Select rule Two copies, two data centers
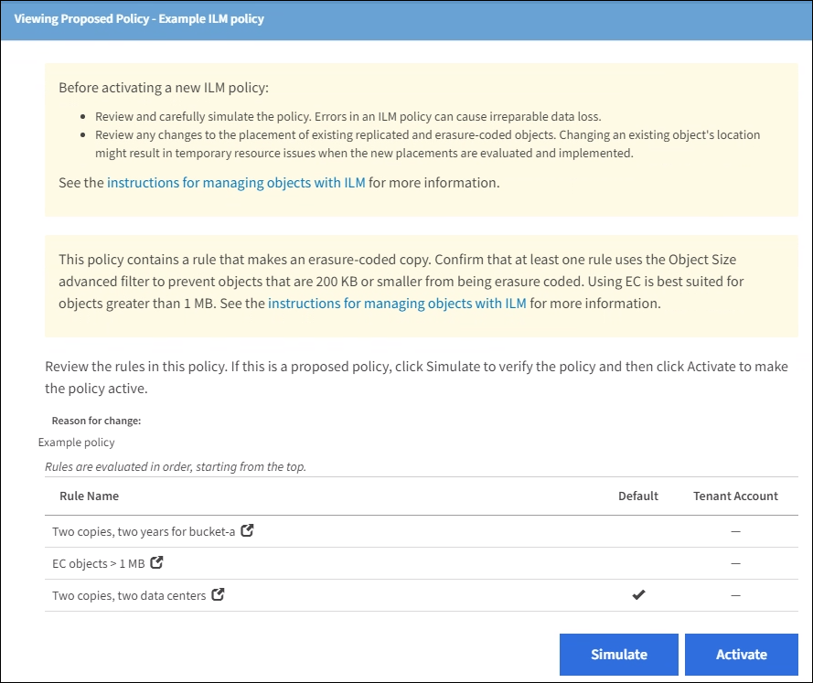Viewport: 813px width, 683px height. pyautogui.click(x=129, y=595)
